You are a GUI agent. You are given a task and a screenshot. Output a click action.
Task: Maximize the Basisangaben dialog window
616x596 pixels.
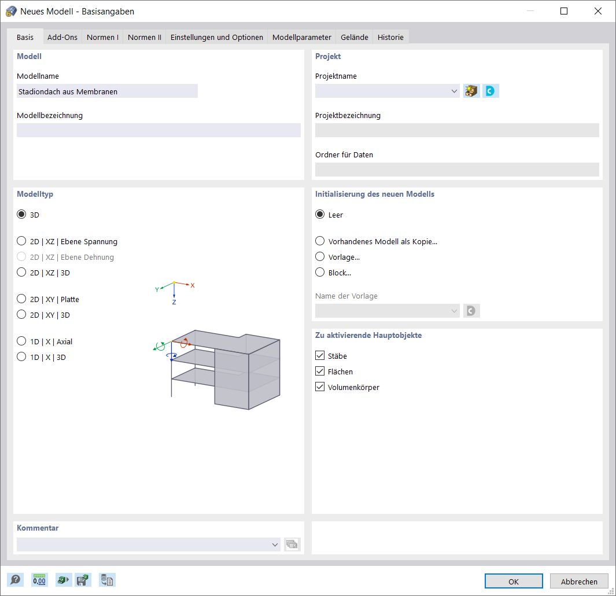pyautogui.click(x=564, y=11)
